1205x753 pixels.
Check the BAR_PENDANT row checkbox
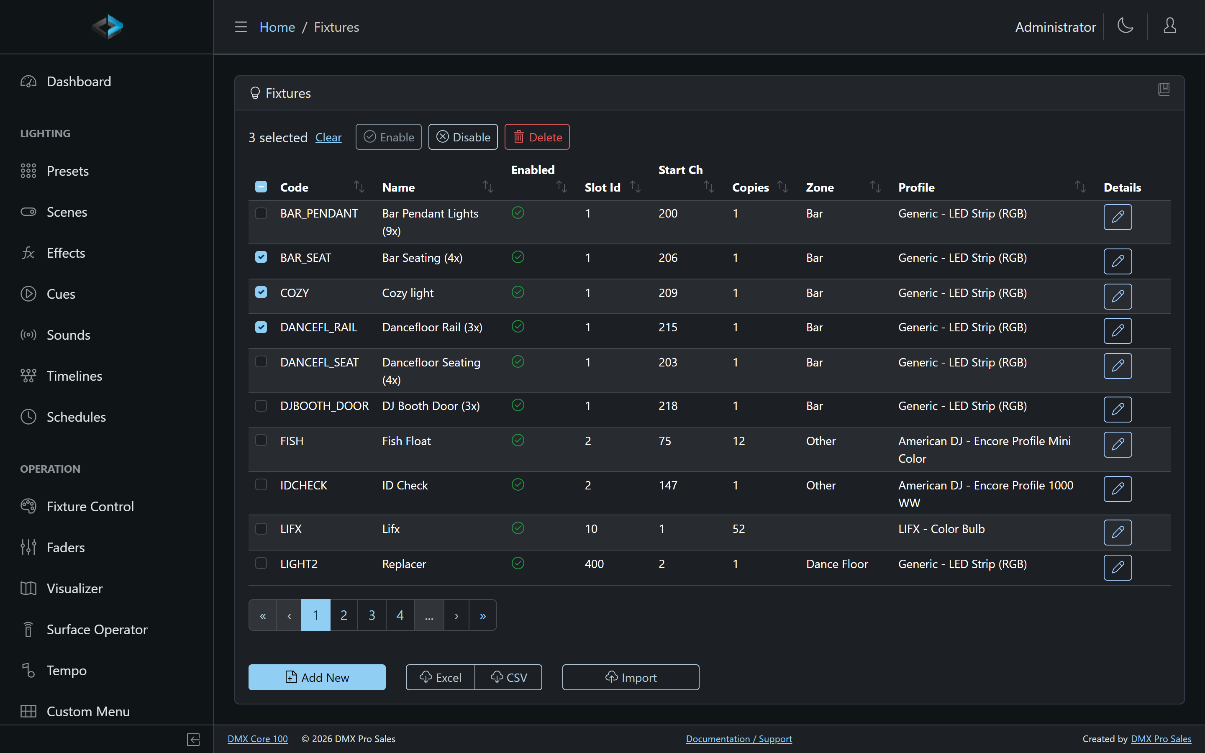click(x=261, y=213)
